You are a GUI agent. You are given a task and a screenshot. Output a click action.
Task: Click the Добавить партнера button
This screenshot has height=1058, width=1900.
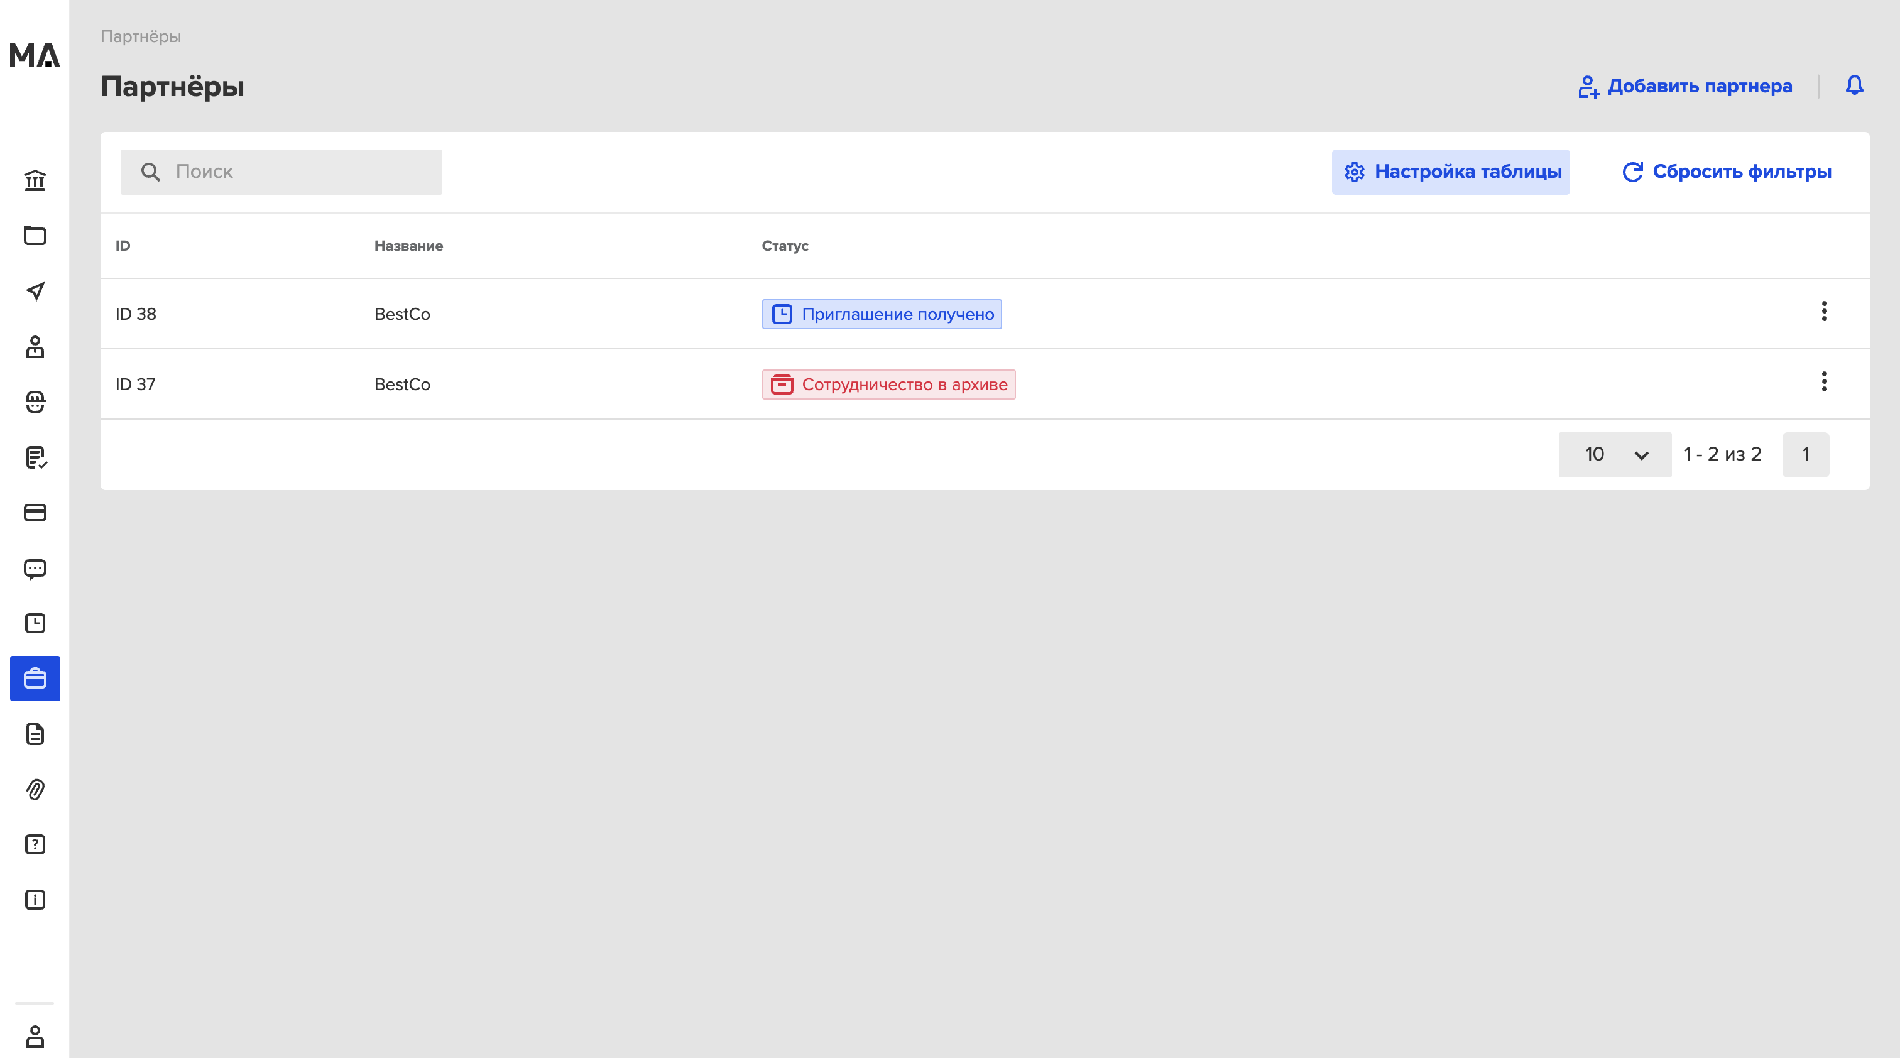[1684, 86]
